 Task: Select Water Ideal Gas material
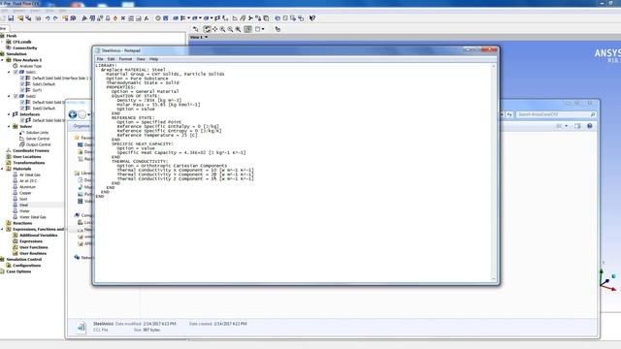[33, 217]
